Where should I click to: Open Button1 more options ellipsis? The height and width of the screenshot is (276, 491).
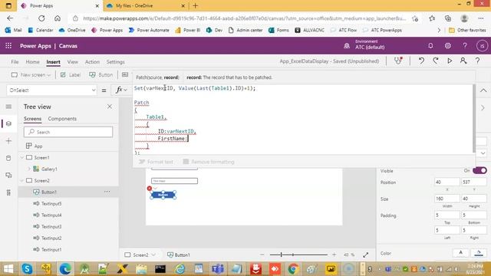pyautogui.click(x=107, y=192)
